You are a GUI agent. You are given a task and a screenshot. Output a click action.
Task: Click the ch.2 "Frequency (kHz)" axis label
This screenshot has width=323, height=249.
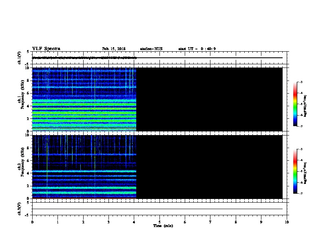pos(22,162)
